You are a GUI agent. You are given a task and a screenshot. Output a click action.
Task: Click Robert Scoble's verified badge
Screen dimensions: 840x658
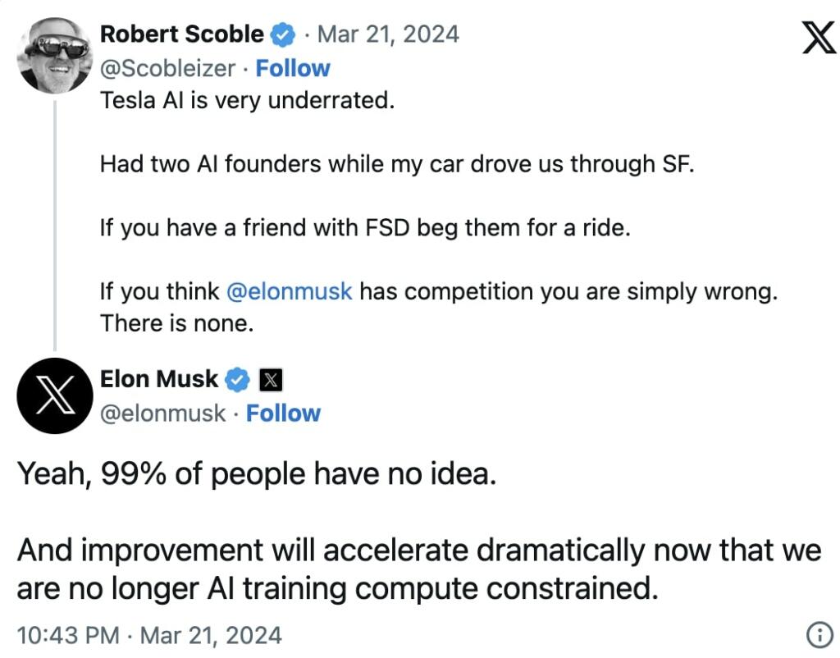pos(283,34)
